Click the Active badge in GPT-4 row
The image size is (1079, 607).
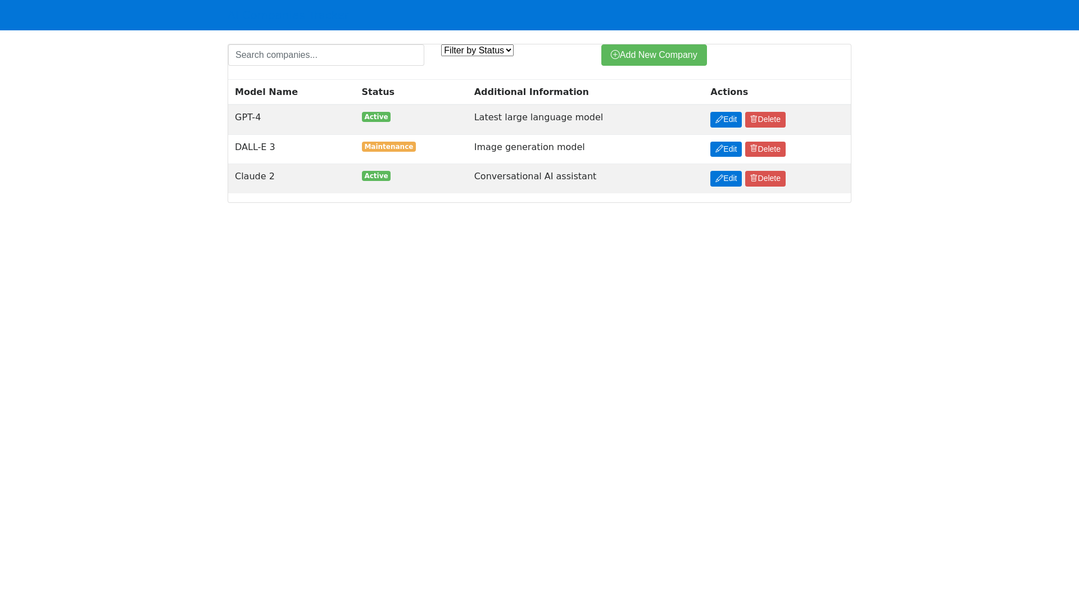point(376,117)
